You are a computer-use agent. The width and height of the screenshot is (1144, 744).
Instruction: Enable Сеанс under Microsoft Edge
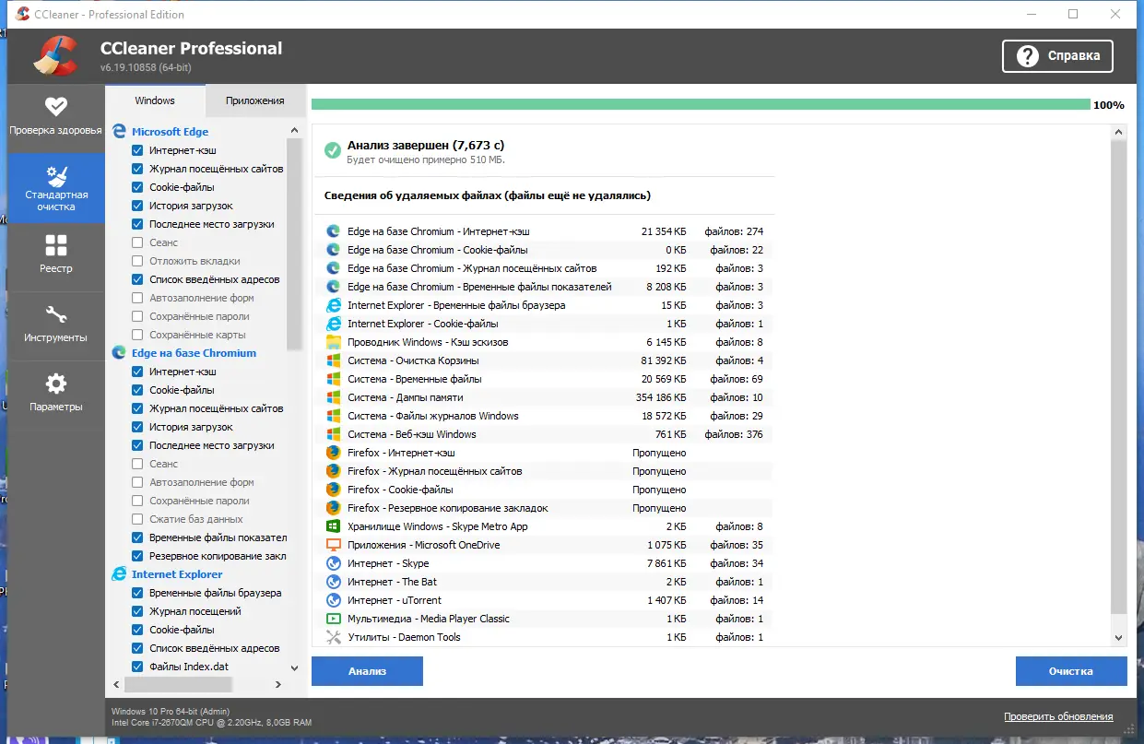click(x=137, y=242)
